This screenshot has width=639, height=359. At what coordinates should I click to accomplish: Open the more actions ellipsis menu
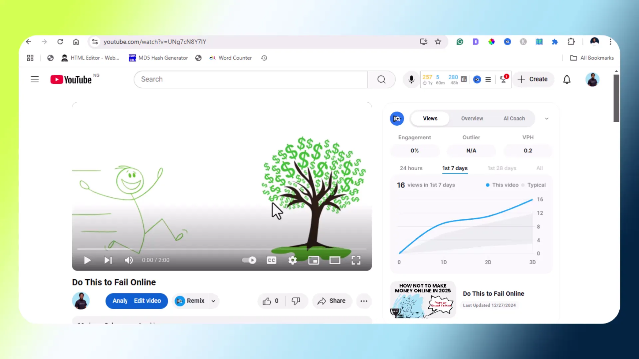click(x=364, y=301)
